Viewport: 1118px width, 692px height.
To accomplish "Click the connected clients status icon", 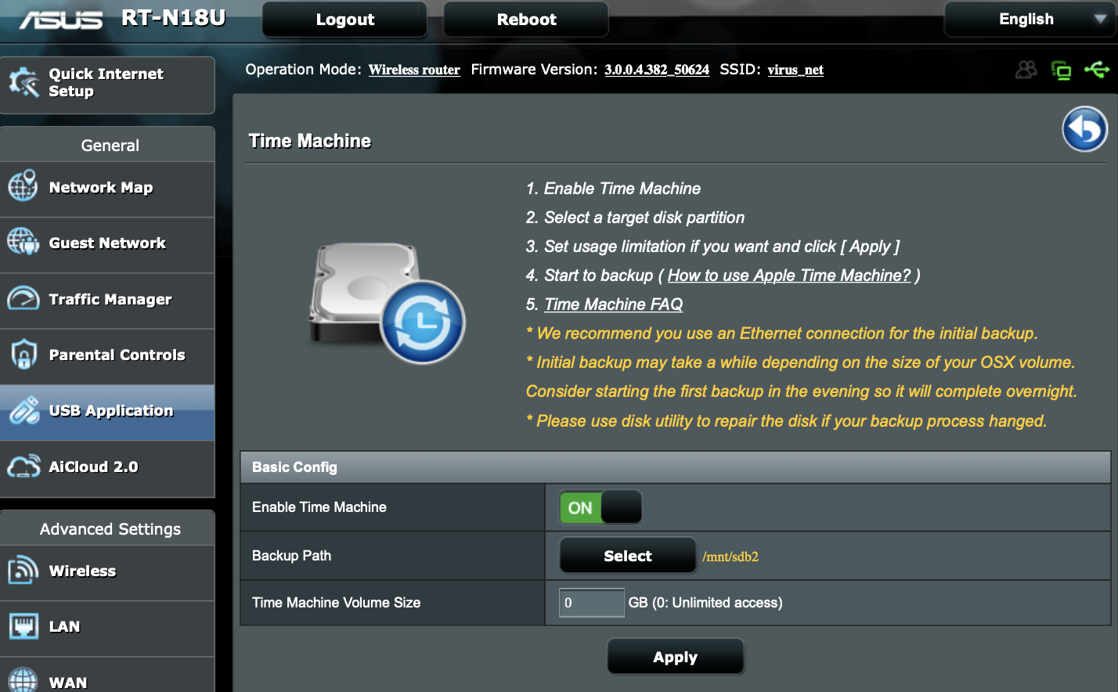I will coord(1026,70).
